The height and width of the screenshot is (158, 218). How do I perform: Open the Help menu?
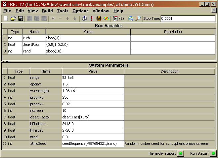click(x=118, y=11)
